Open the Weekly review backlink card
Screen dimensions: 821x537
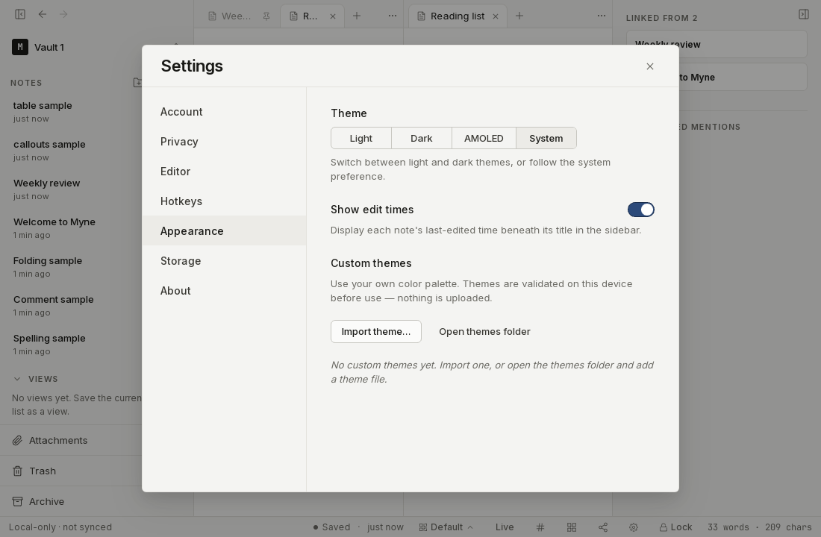coord(717,45)
